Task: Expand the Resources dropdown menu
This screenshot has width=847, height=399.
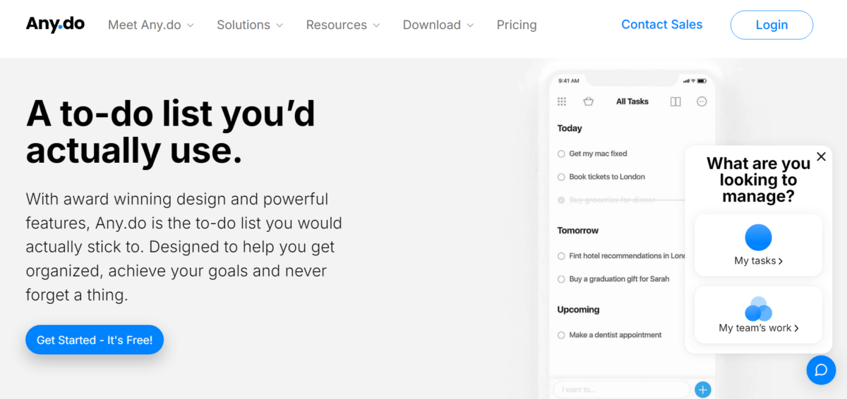Action: point(343,25)
